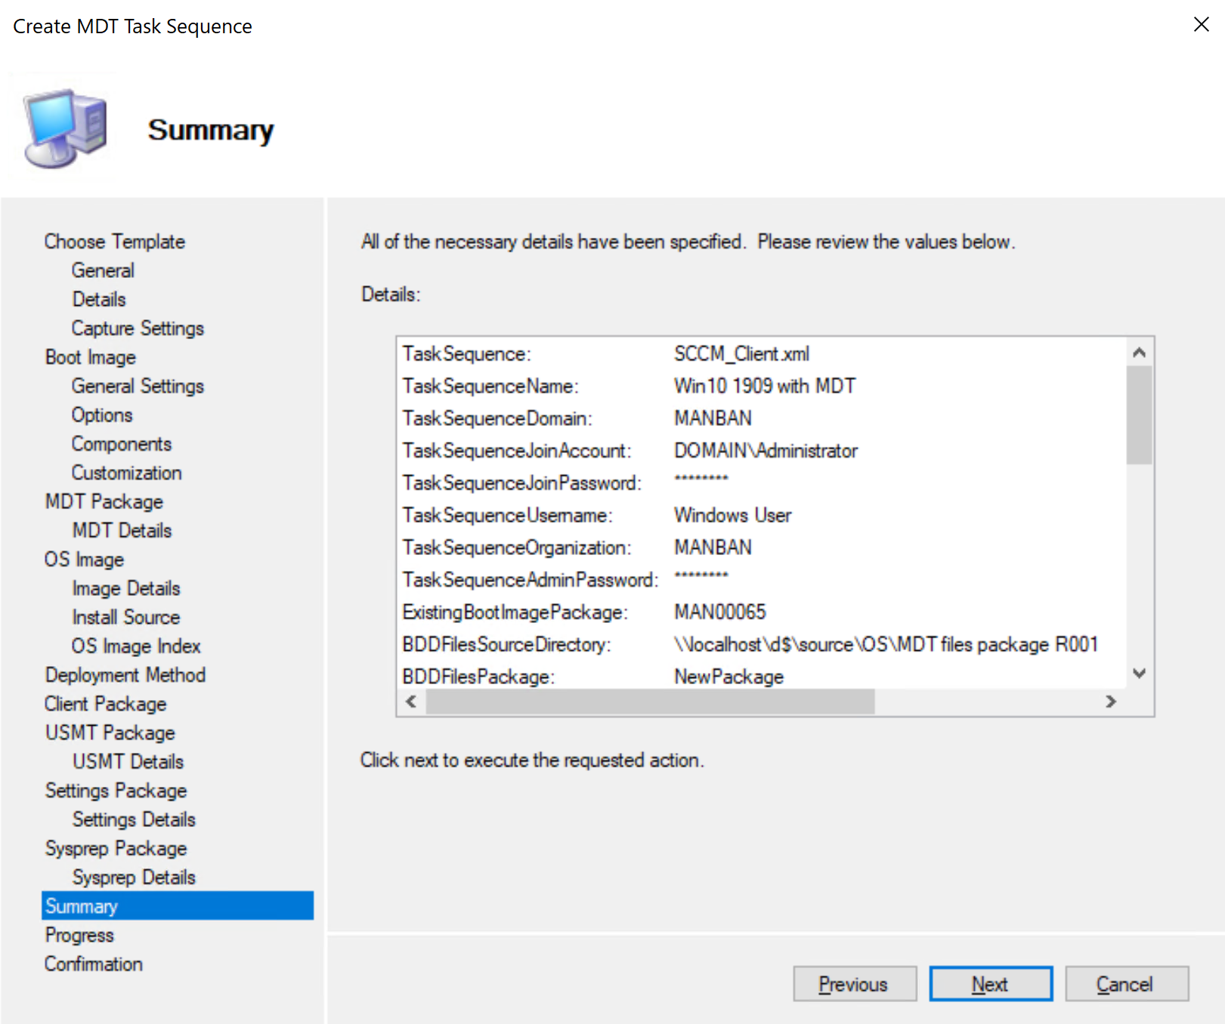Open the Capture Settings step
The image size is (1225, 1024).
(137, 328)
